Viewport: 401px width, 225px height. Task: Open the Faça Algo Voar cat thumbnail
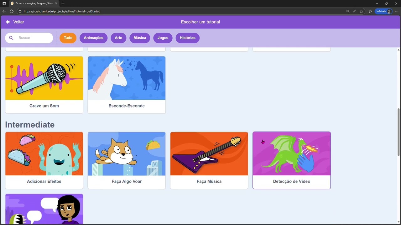(127, 154)
